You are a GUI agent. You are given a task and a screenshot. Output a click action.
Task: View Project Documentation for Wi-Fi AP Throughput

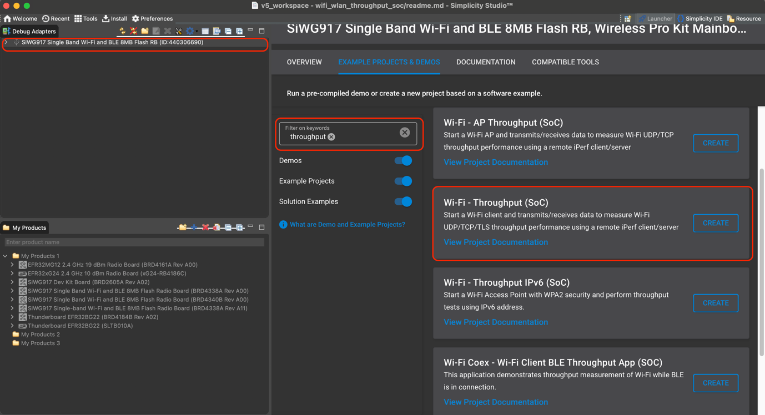[x=496, y=162]
